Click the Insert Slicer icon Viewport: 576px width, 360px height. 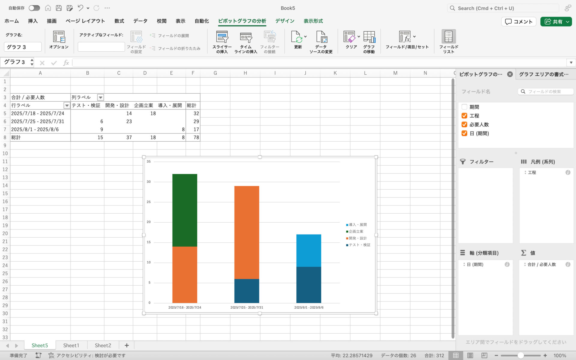coord(222,37)
